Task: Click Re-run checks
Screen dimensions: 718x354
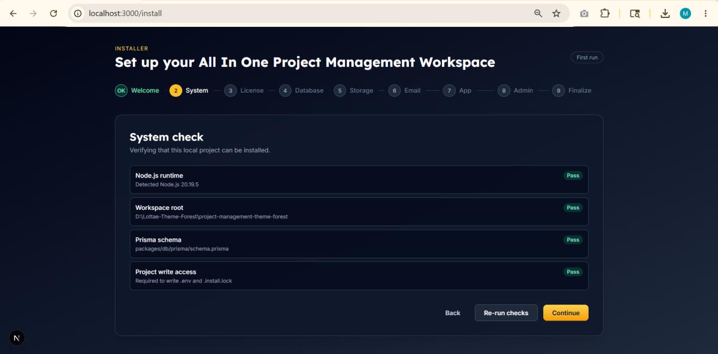Action: click(506, 313)
